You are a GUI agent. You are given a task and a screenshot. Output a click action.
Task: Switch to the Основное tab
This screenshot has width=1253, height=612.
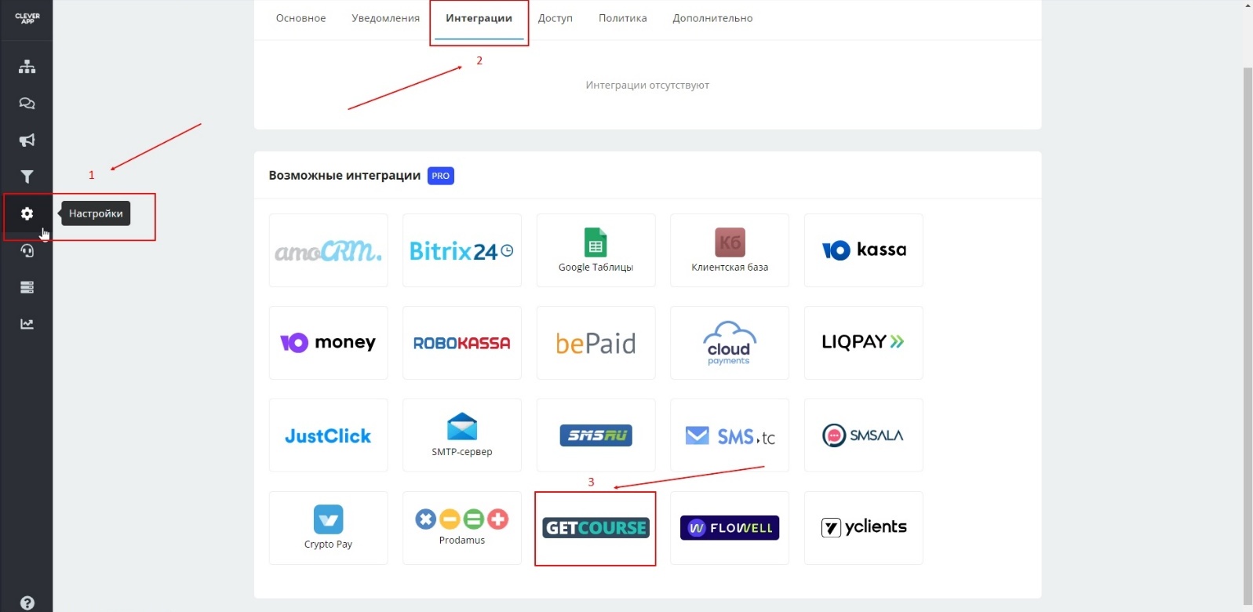(301, 18)
